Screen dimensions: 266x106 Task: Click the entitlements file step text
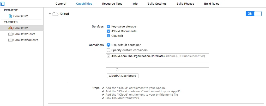142,95
